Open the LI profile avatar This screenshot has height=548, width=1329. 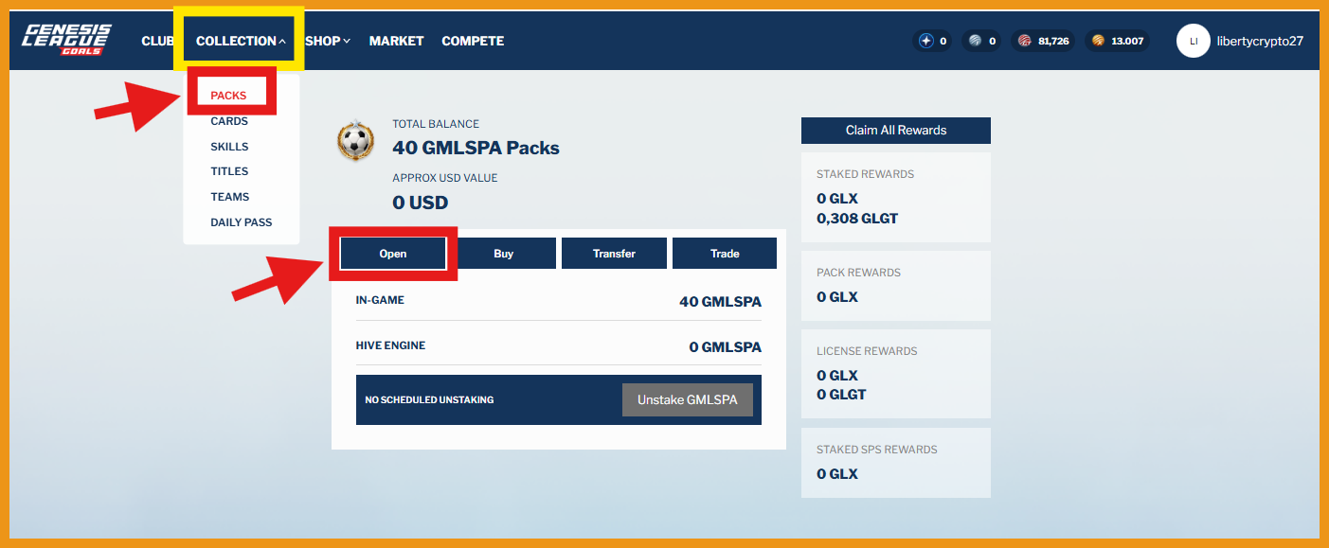1194,41
